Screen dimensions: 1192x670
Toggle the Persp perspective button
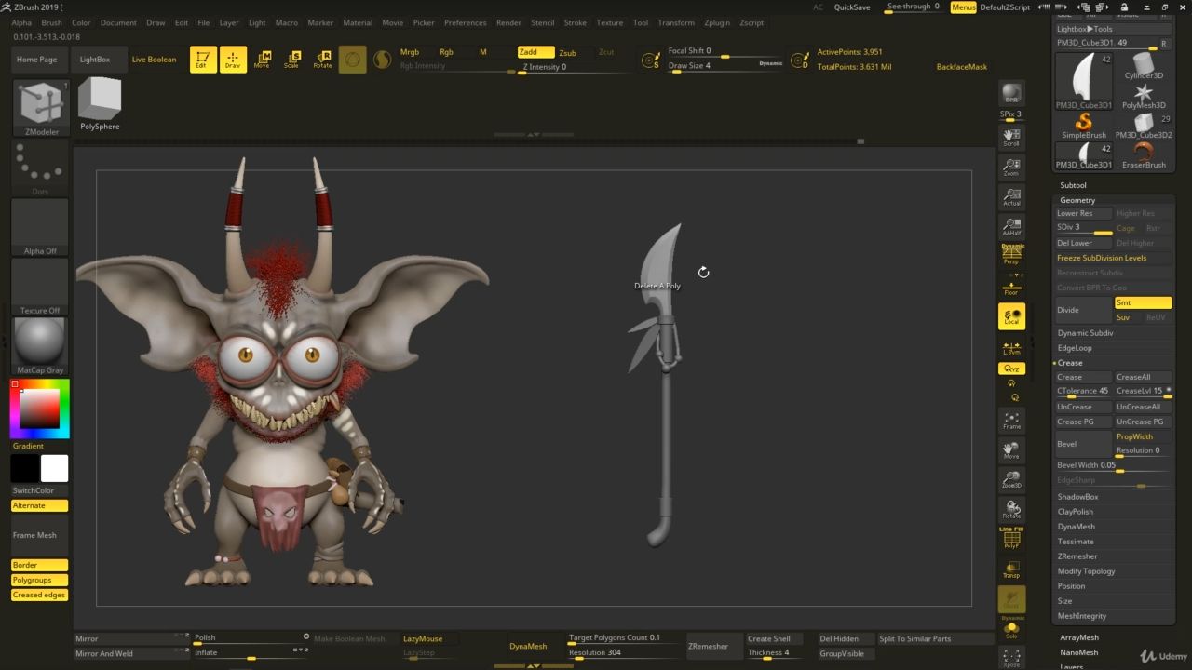tap(1011, 255)
